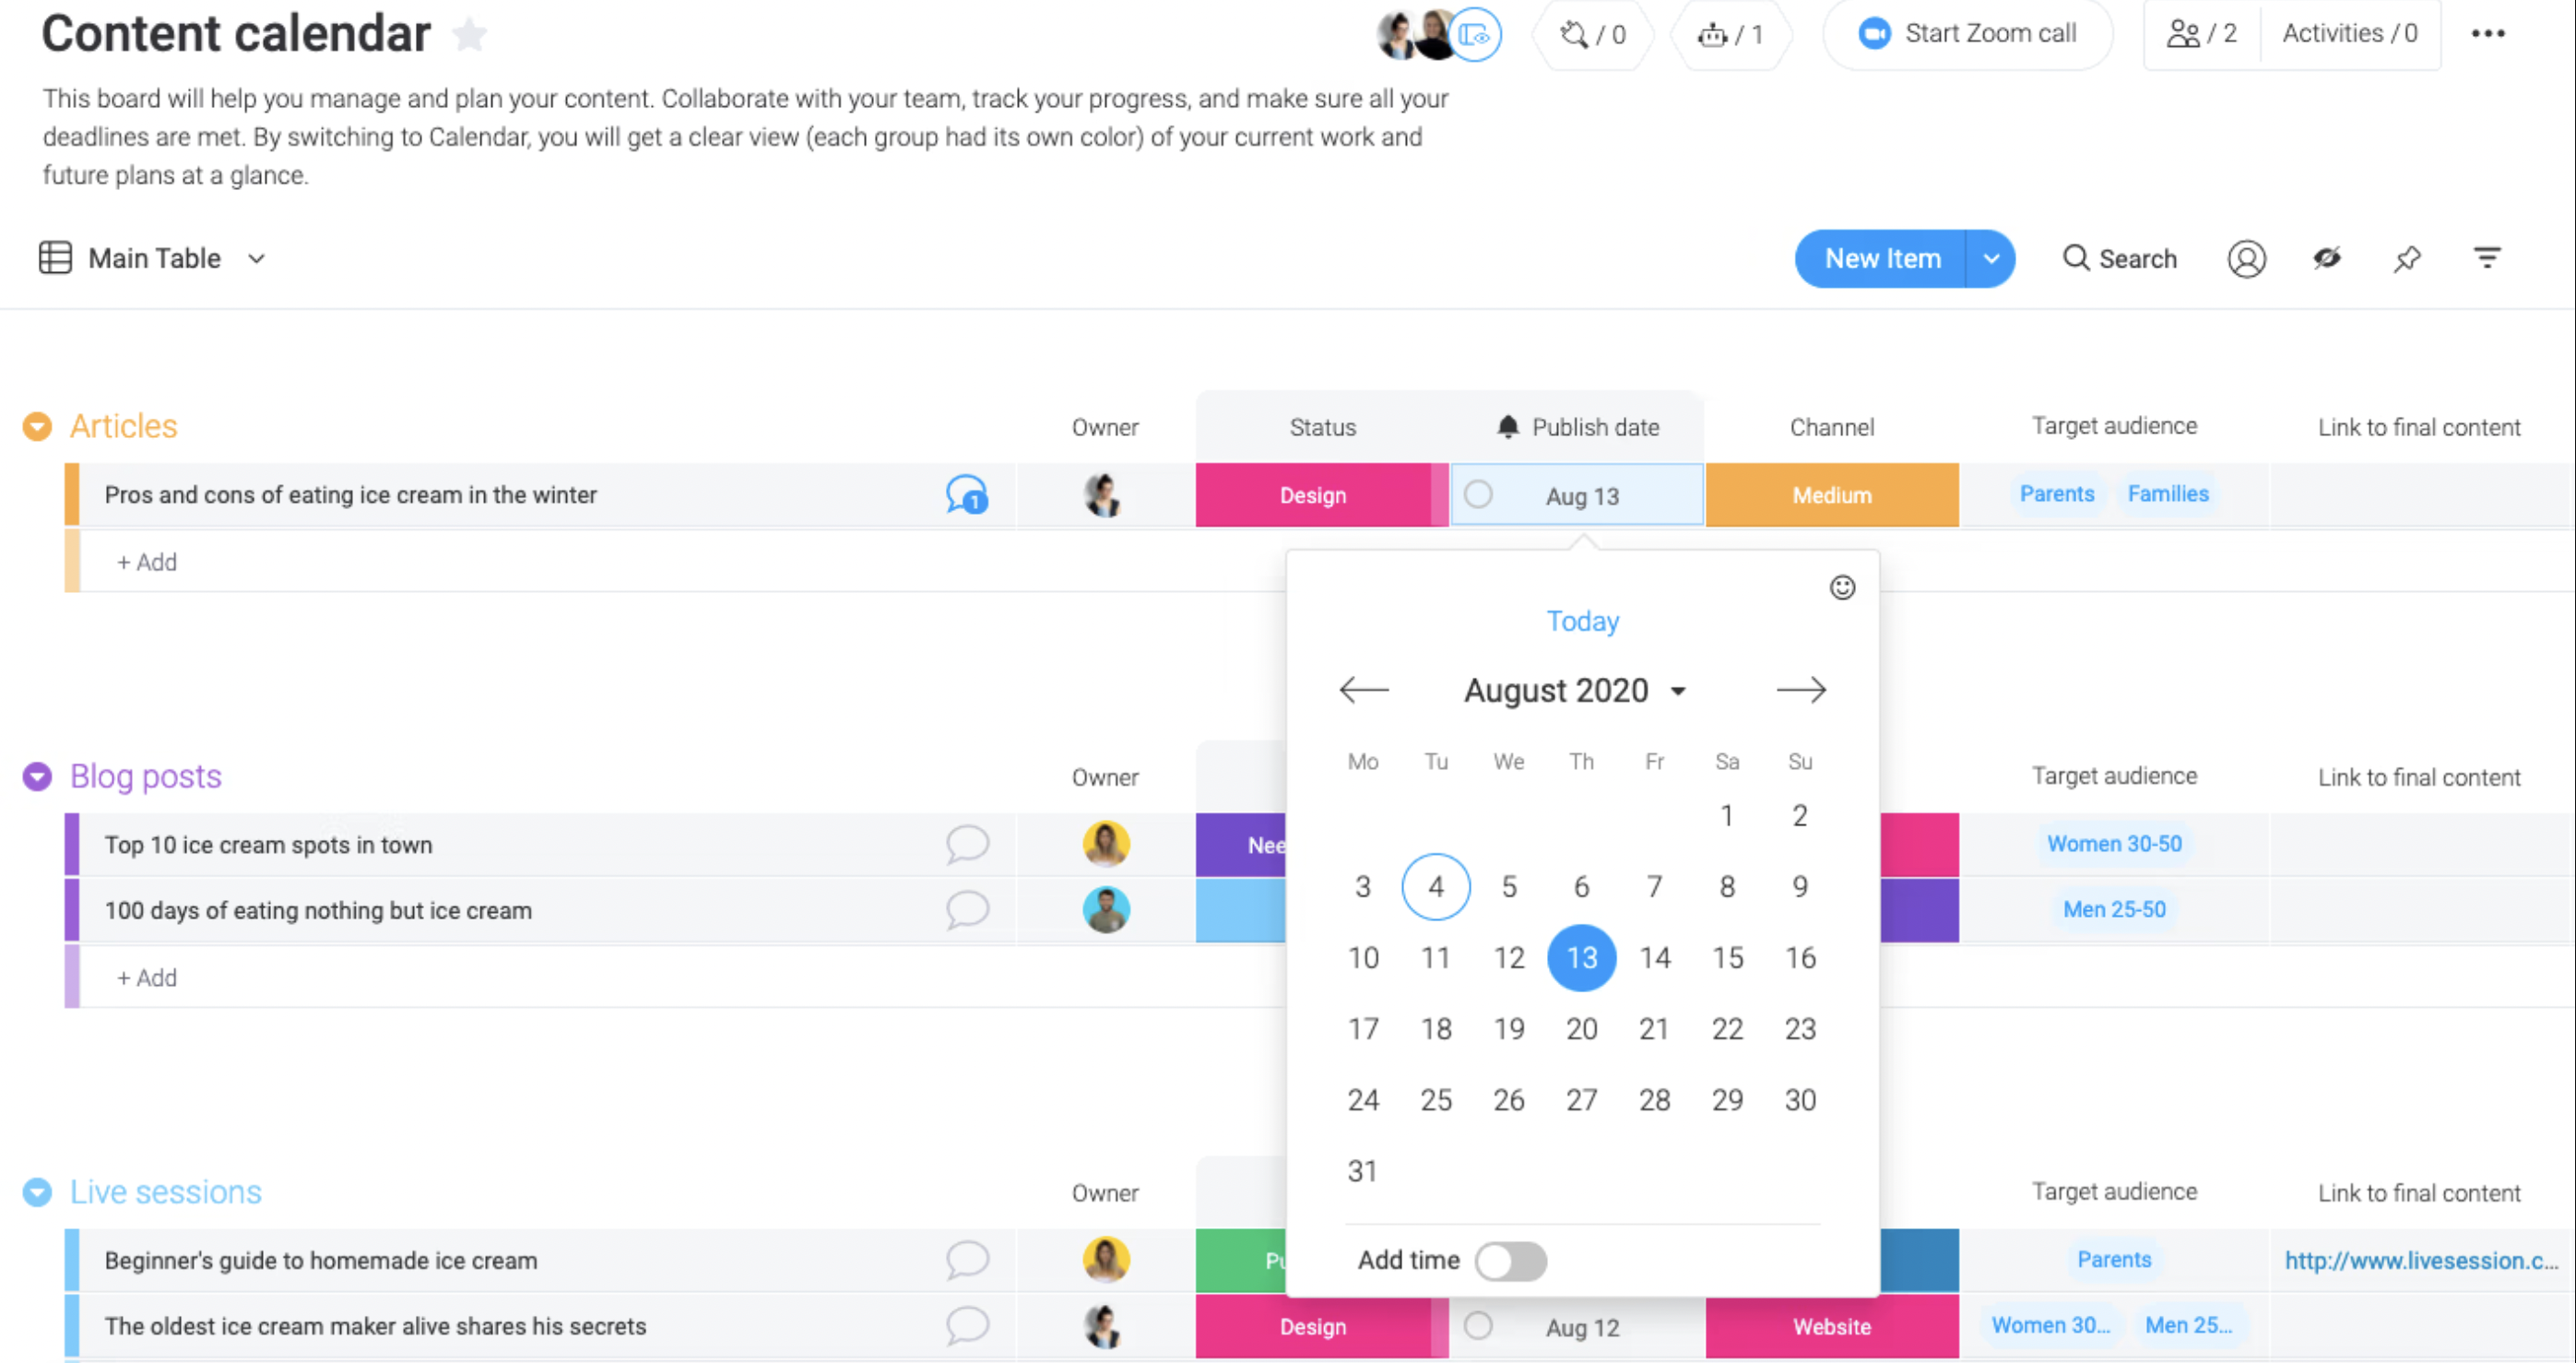Image resolution: width=2576 pixels, height=1363 pixels.
Task: Click the Today label in calendar
Action: (x=1583, y=622)
